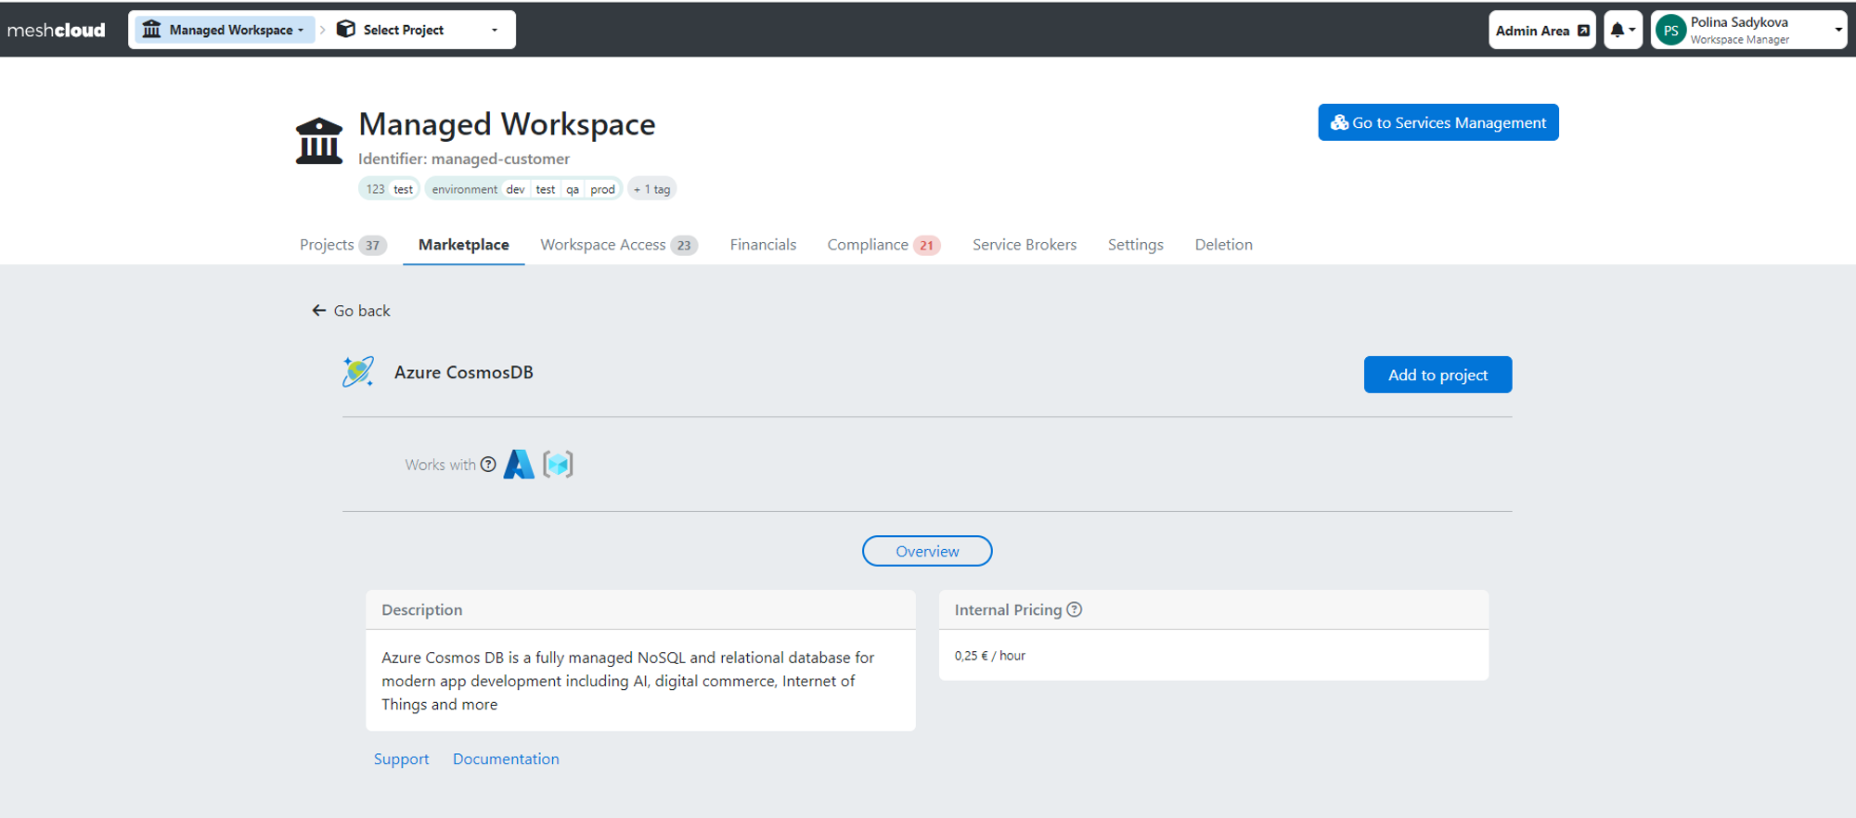
Task: Switch to the Workspace Access tab
Action: pyautogui.click(x=618, y=245)
